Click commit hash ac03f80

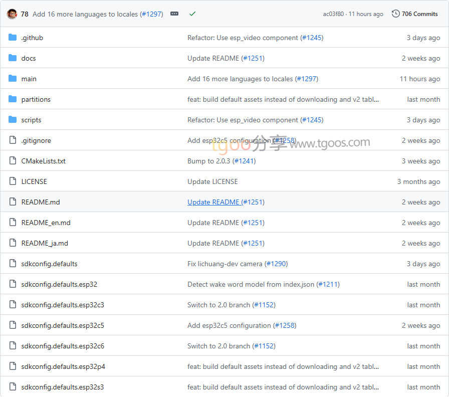pos(333,14)
